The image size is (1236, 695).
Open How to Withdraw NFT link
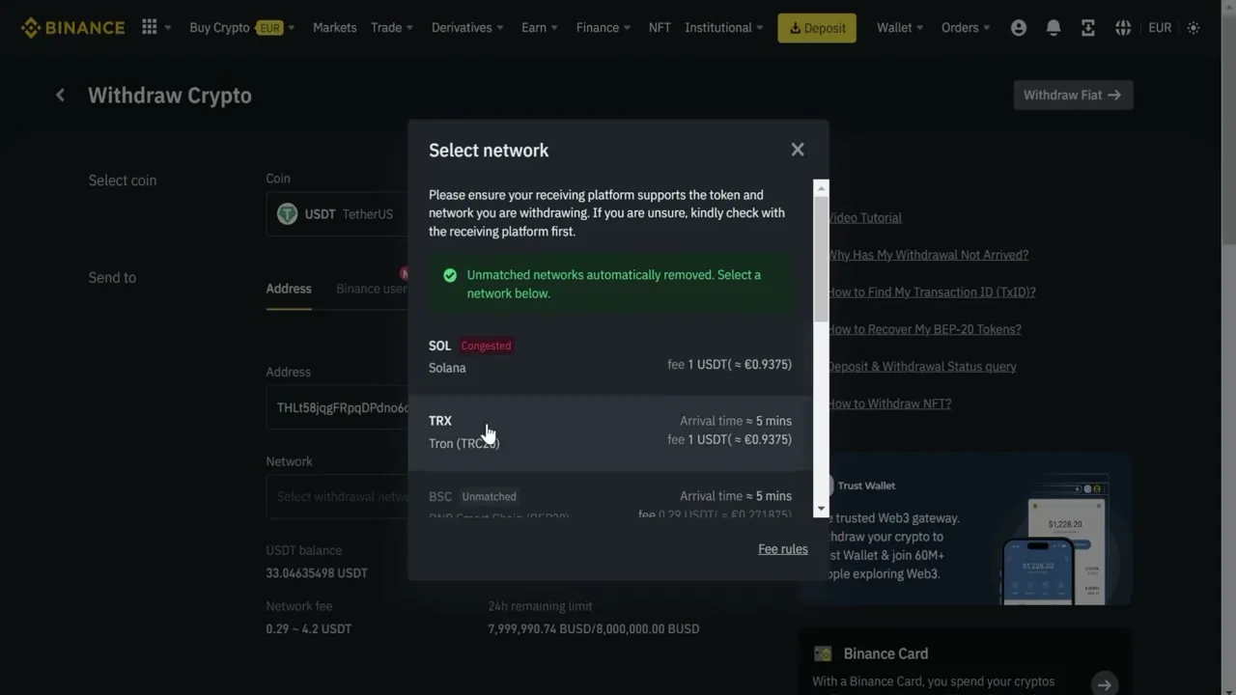tap(889, 403)
